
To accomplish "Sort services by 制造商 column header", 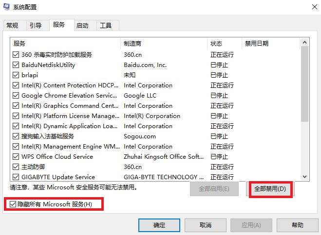I will [164, 44].
